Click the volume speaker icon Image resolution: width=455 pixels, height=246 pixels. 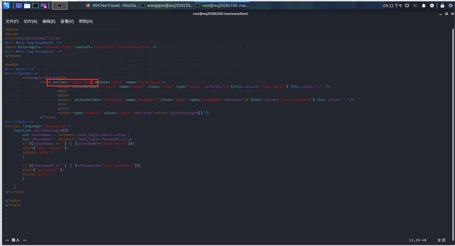415,5
